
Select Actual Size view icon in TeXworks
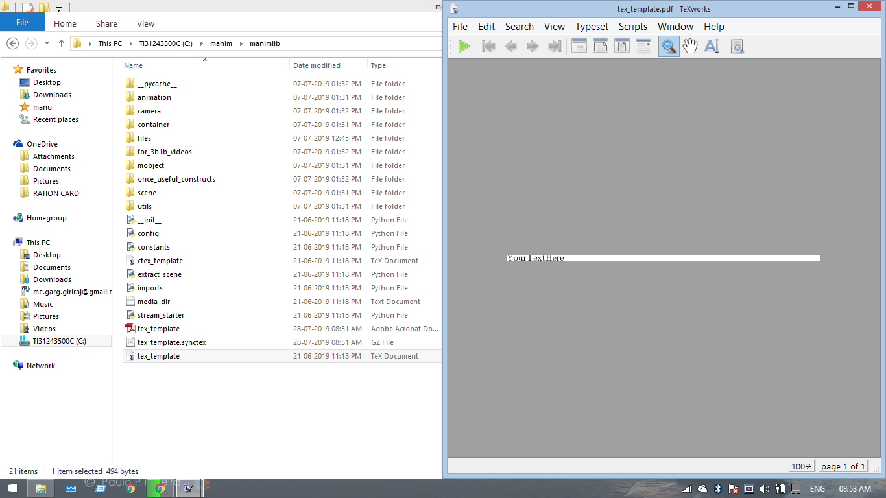(x=579, y=46)
